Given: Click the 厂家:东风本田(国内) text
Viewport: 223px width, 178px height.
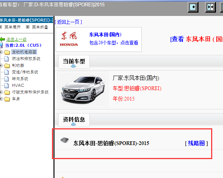Looking at the screenshot, I should pyautogui.click(x=136, y=78).
